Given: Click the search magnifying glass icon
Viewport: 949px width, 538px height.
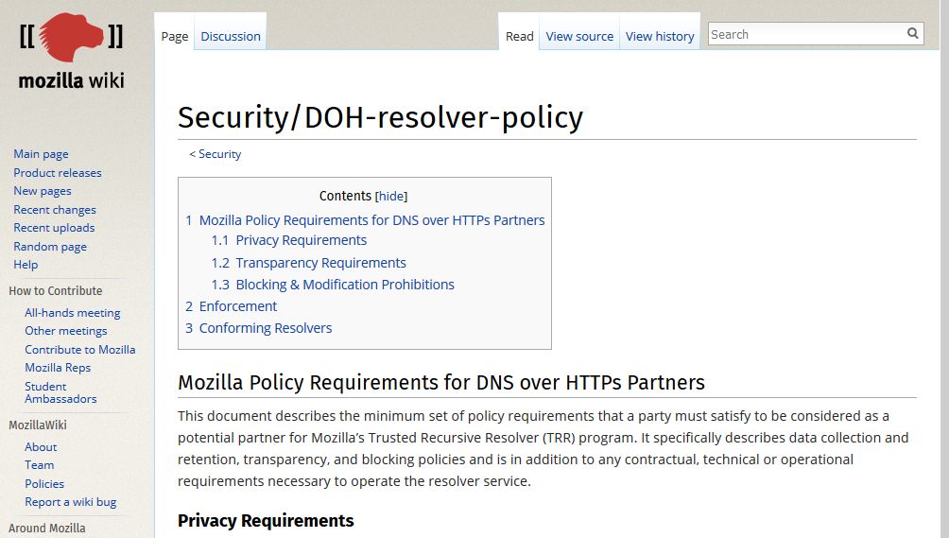Looking at the screenshot, I should point(912,34).
